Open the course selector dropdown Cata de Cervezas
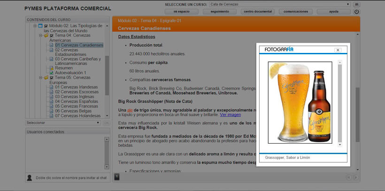The height and width of the screenshot is (191, 385). [x=280, y=4]
